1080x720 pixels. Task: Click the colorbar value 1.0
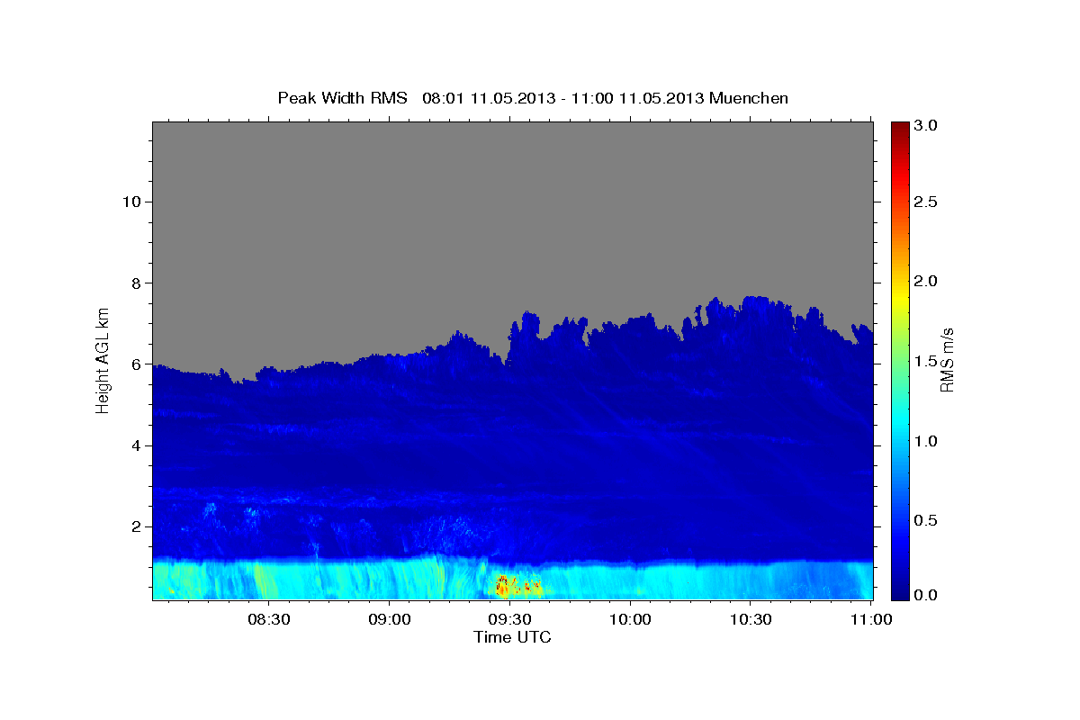coord(926,441)
